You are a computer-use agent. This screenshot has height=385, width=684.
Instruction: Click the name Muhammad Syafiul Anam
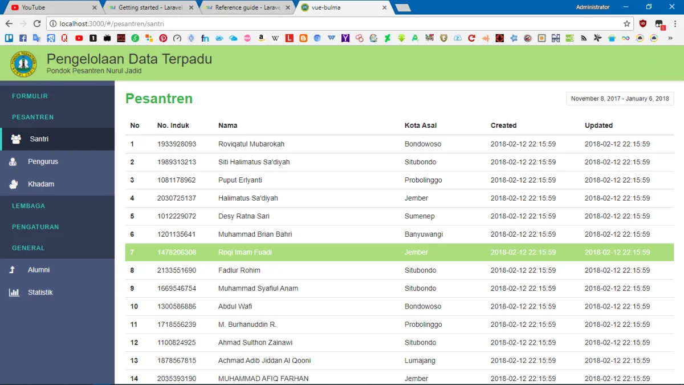(258, 289)
